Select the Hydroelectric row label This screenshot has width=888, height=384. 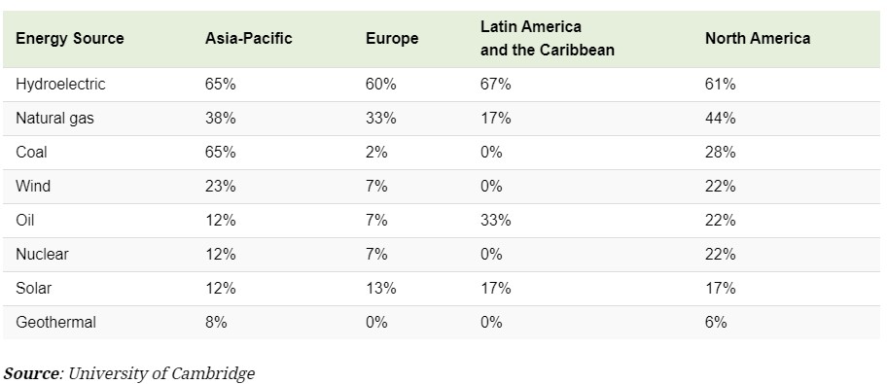coord(60,85)
